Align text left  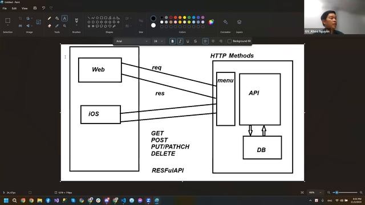click(205, 41)
